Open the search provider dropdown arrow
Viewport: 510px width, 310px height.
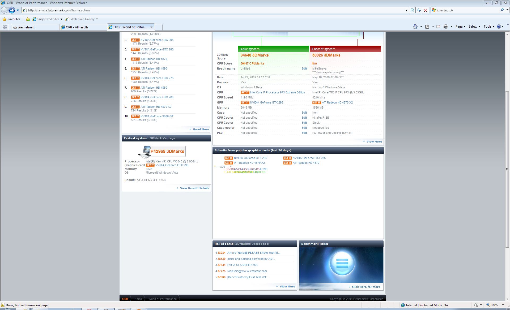pyautogui.click(x=507, y=10)
